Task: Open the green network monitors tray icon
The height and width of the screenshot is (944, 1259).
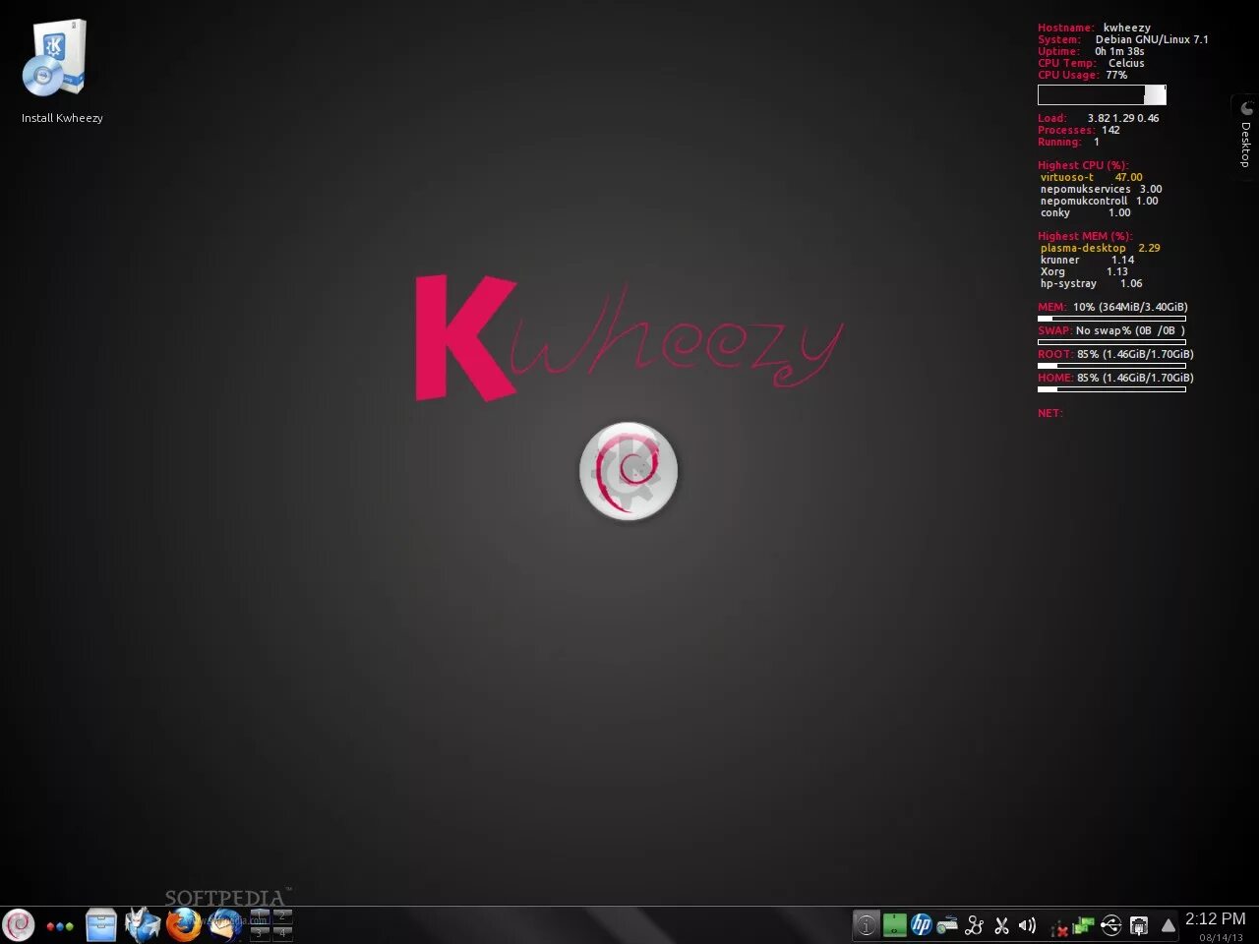Action: pyautogui.click(x=1084, y=925)
